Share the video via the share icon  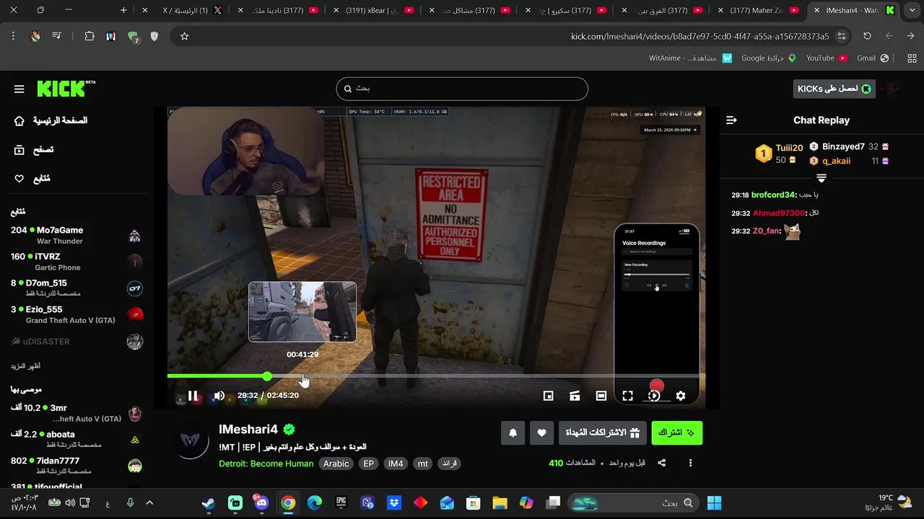click(662, 463)
